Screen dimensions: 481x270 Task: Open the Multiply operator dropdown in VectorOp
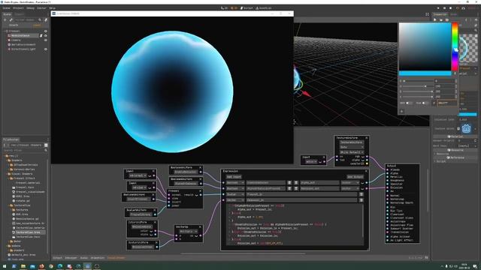[189, 232]
